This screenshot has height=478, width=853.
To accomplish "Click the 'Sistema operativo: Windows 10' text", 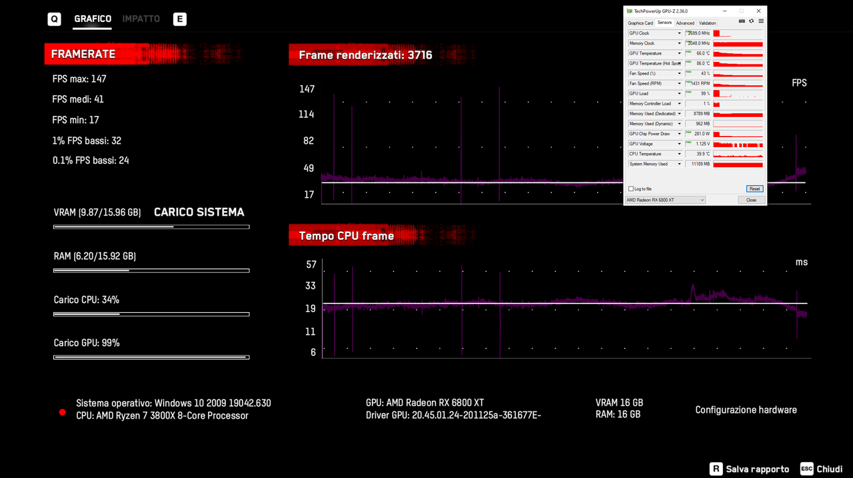I will tap(173, 403).
